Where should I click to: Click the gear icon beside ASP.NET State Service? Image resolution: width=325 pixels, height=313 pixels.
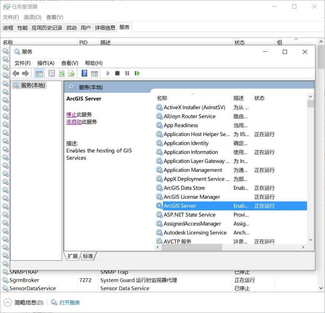click(x=159, y=214)
